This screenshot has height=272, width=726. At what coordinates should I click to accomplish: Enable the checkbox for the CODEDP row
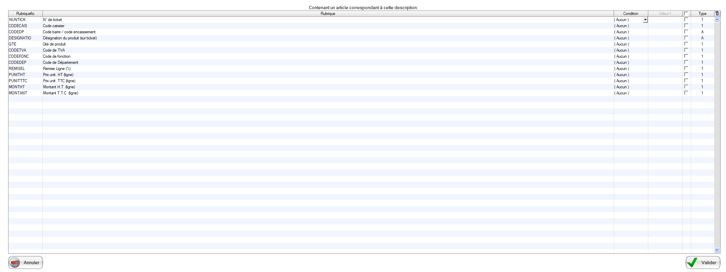click(x=686, y=32)
